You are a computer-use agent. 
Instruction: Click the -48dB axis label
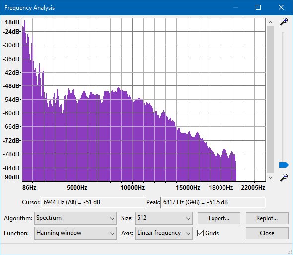click(11, 86)
